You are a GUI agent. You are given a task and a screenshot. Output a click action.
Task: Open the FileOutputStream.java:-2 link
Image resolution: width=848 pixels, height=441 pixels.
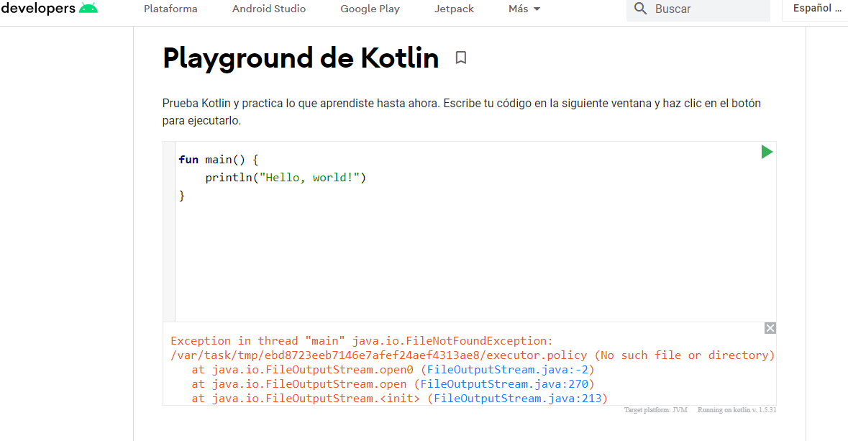click(507, 370)
